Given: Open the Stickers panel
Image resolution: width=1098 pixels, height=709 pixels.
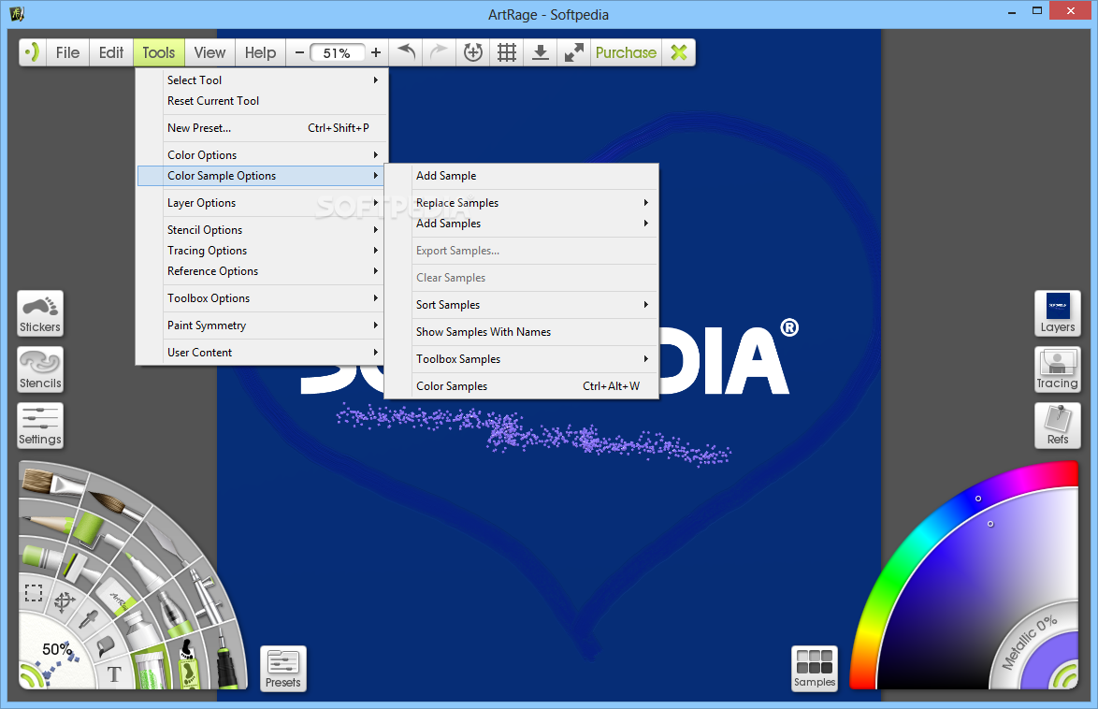Looking at the screenshot, I should [x=40, y=313].
